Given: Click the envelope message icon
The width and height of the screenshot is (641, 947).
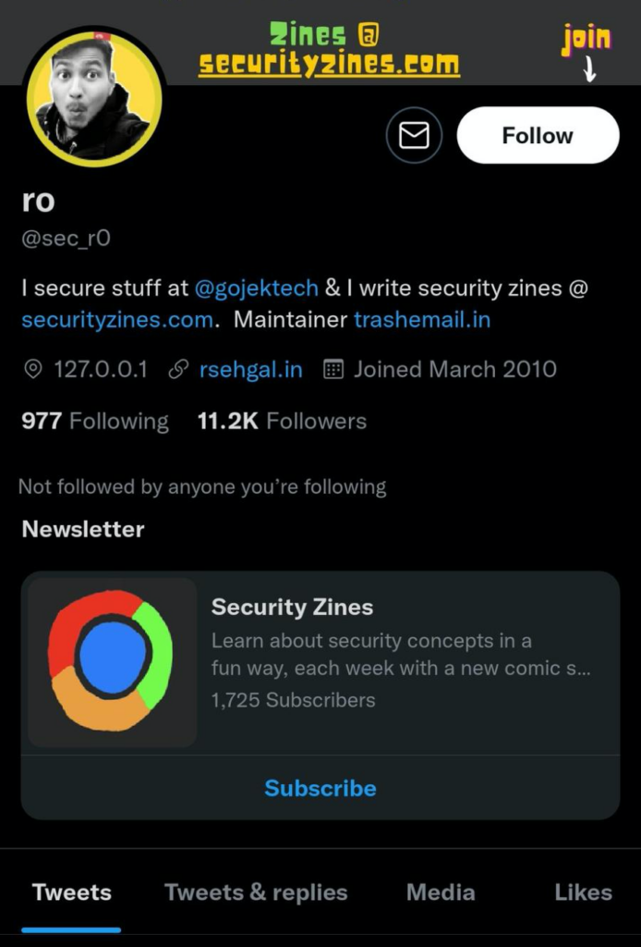Looking at the screenshot, I should [x=414, y=136].
